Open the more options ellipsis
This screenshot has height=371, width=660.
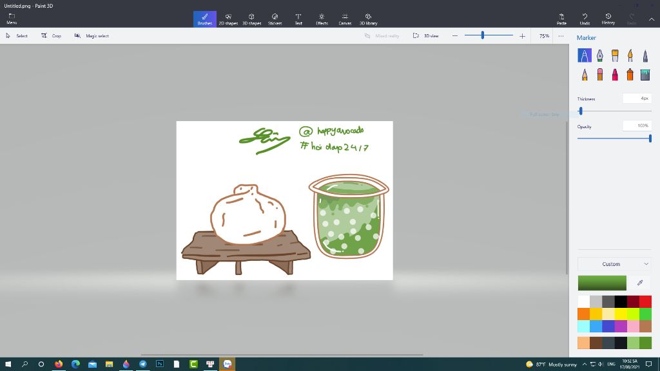561,36
